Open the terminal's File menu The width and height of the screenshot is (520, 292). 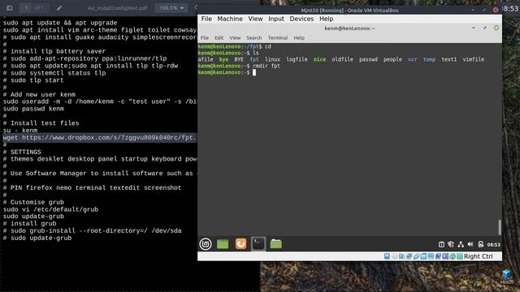point(205,38)
